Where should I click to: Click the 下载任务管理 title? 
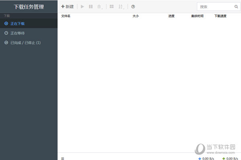tap(29, 7)
